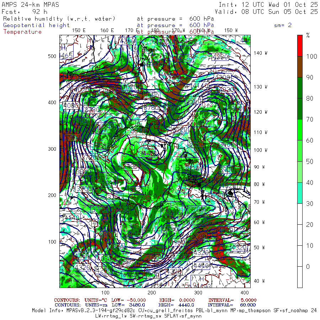Screen dimensions: 320x320
Task: Click the cyan 30-40% legend segment
Action: point(300,193)
